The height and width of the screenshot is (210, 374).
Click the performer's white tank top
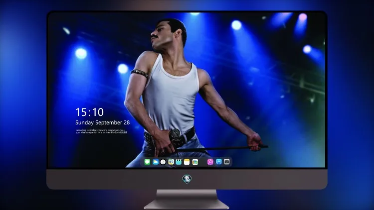tap(171, 95)
